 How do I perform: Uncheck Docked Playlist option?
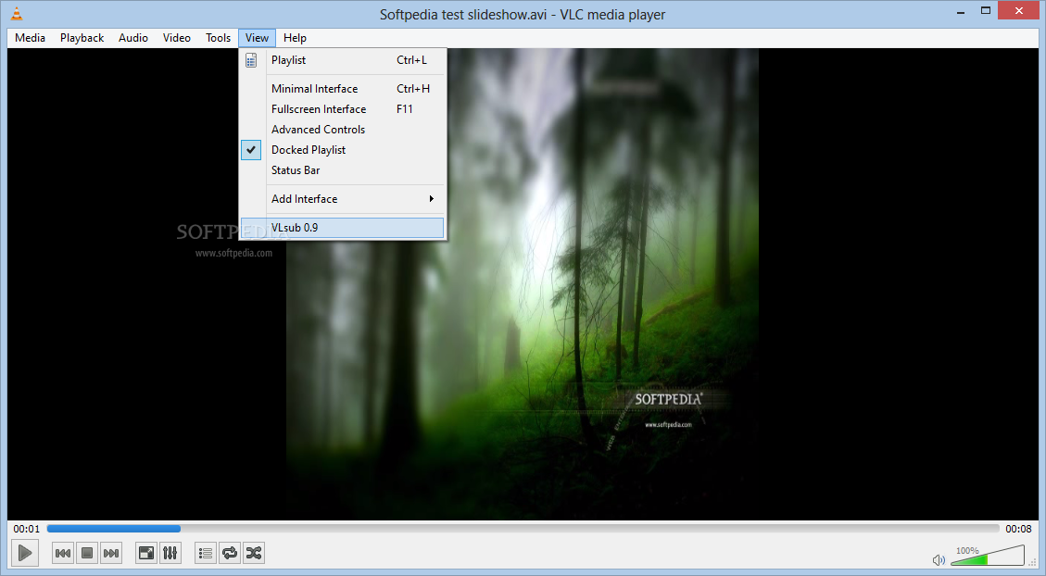pos(342,150)
